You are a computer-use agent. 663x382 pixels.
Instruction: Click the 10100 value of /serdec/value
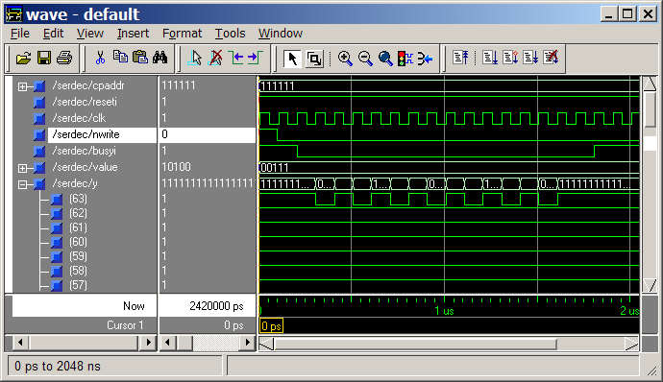click(x=177, y=167)
